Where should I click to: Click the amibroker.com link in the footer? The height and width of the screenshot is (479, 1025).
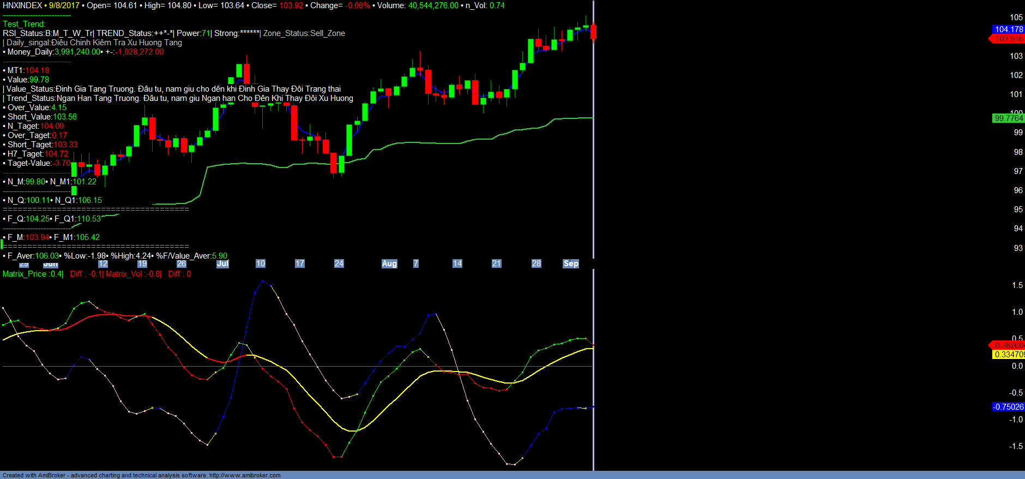click(245, 475)
